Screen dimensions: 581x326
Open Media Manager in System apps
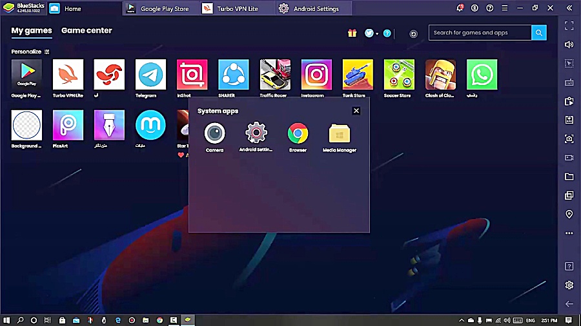pos(340,133)
